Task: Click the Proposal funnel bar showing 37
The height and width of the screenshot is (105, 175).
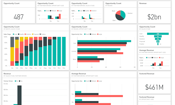Action: (x=158, y=41)
